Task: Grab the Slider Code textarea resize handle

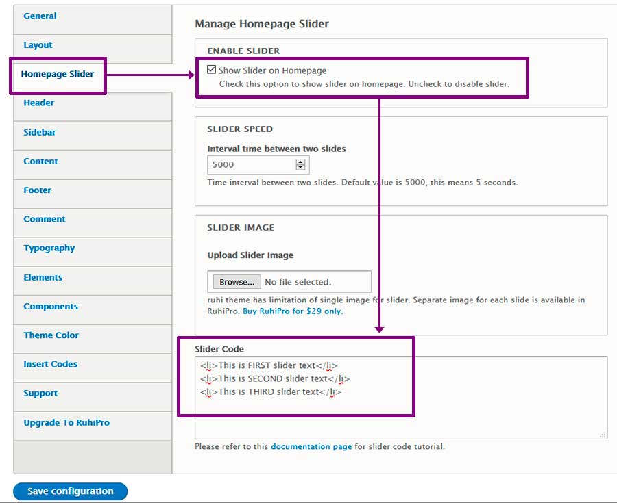Action: [603, 434]
